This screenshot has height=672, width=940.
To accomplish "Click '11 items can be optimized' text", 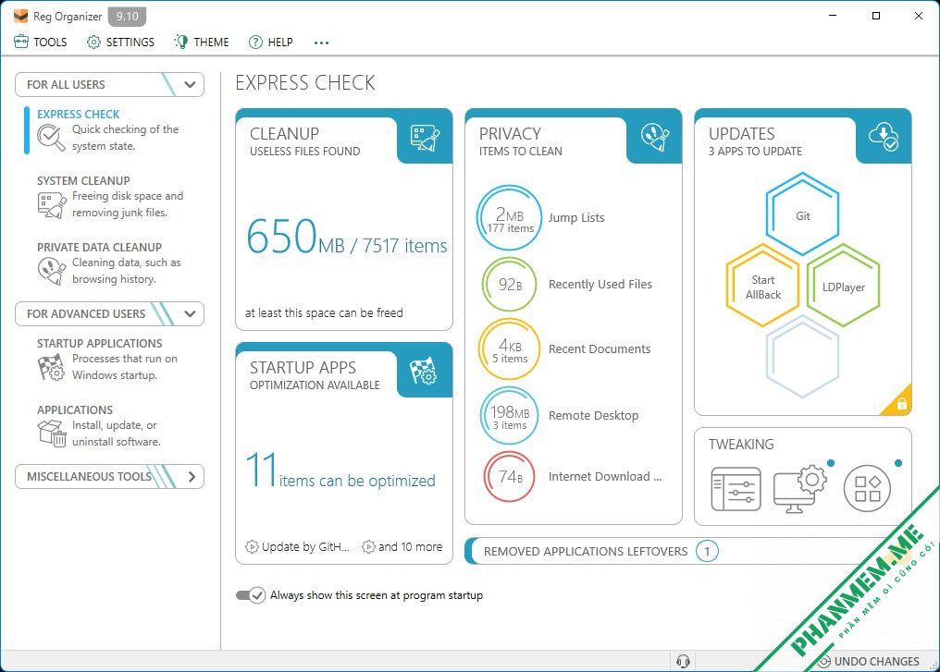I will (340, 470).
